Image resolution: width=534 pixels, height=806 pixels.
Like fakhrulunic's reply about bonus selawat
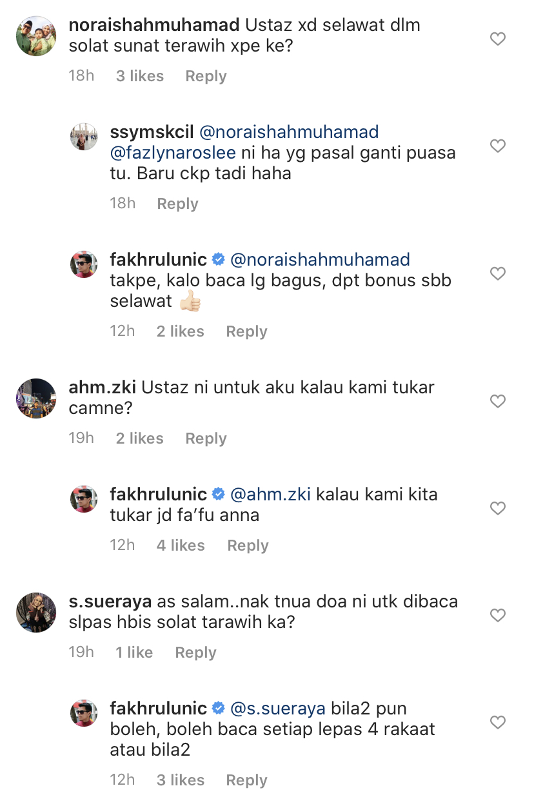(x=497, y=274)
